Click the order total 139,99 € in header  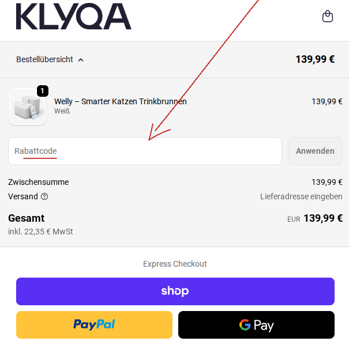click(315, 59)
